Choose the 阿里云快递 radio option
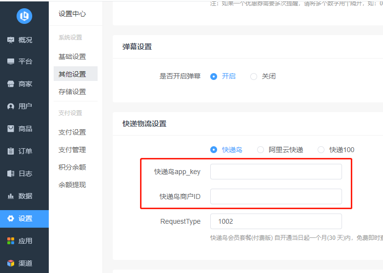 pos(261,150)
